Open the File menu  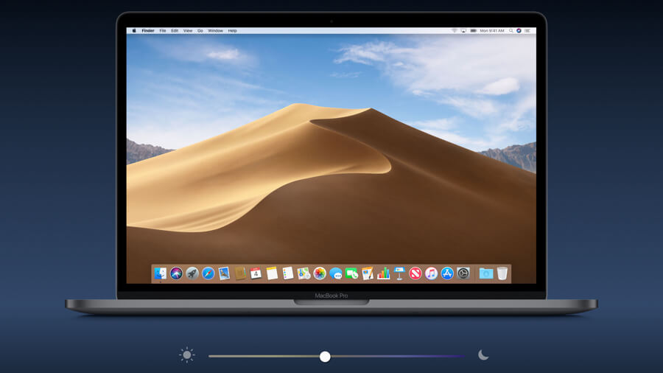pos(163,31)
